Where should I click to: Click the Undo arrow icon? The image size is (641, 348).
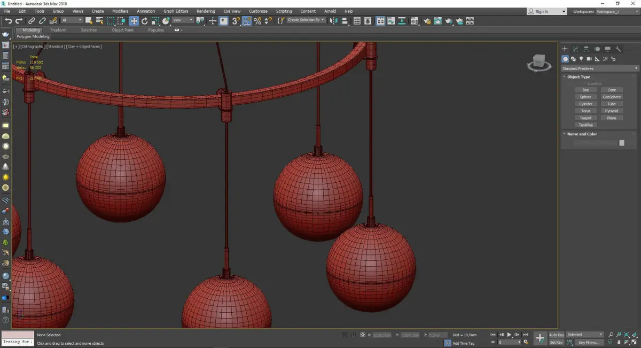8,21
